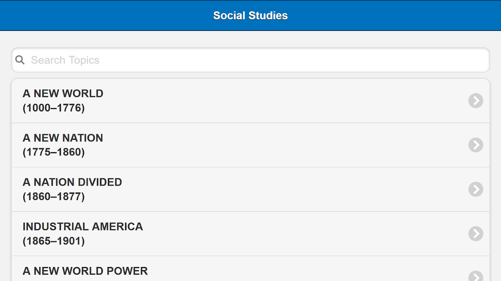Select the (1865–1901) date range text
This screenshot has width=501, height=281.
coord(54,241)
